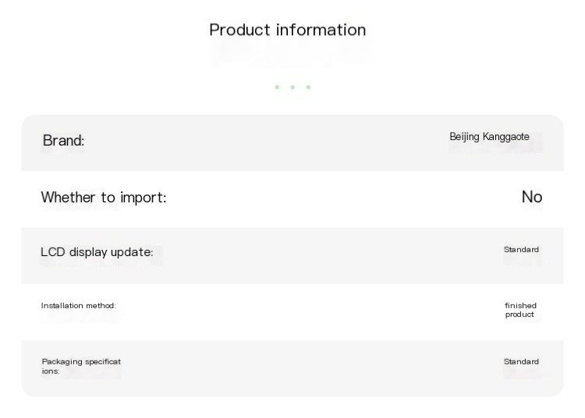This screenshot has height=418, width=585.
Task: Click Standard value for LCD display update
Action: [x=521, y=249]
